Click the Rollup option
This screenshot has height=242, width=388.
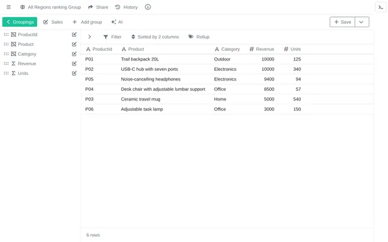click(x=199, y=37)
